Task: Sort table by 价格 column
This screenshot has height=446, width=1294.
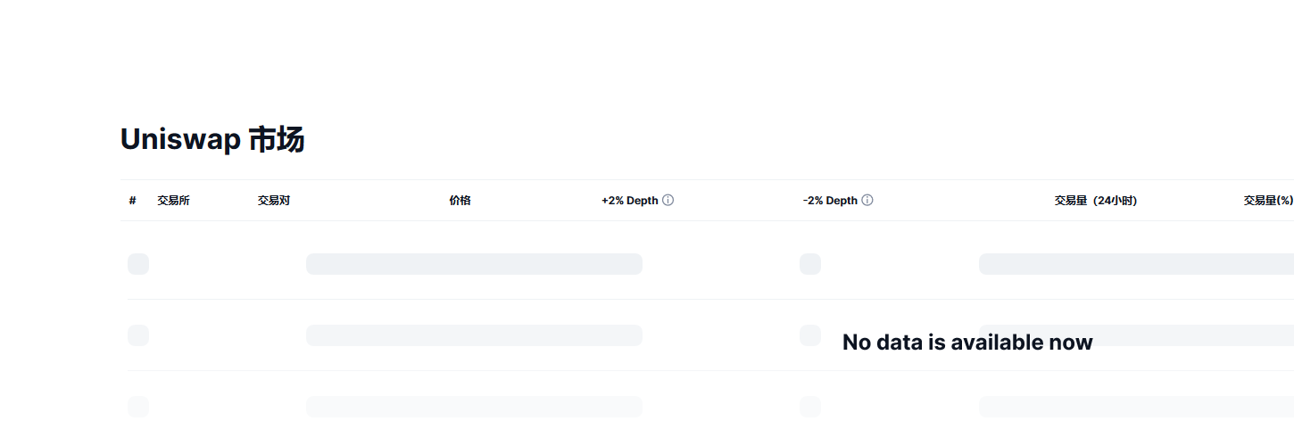Action: 460,201
